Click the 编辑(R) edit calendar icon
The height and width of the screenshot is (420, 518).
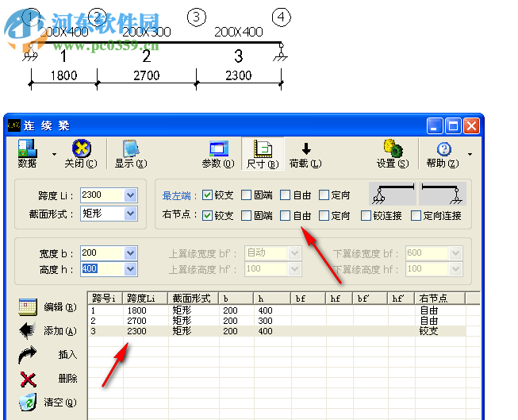28,307
